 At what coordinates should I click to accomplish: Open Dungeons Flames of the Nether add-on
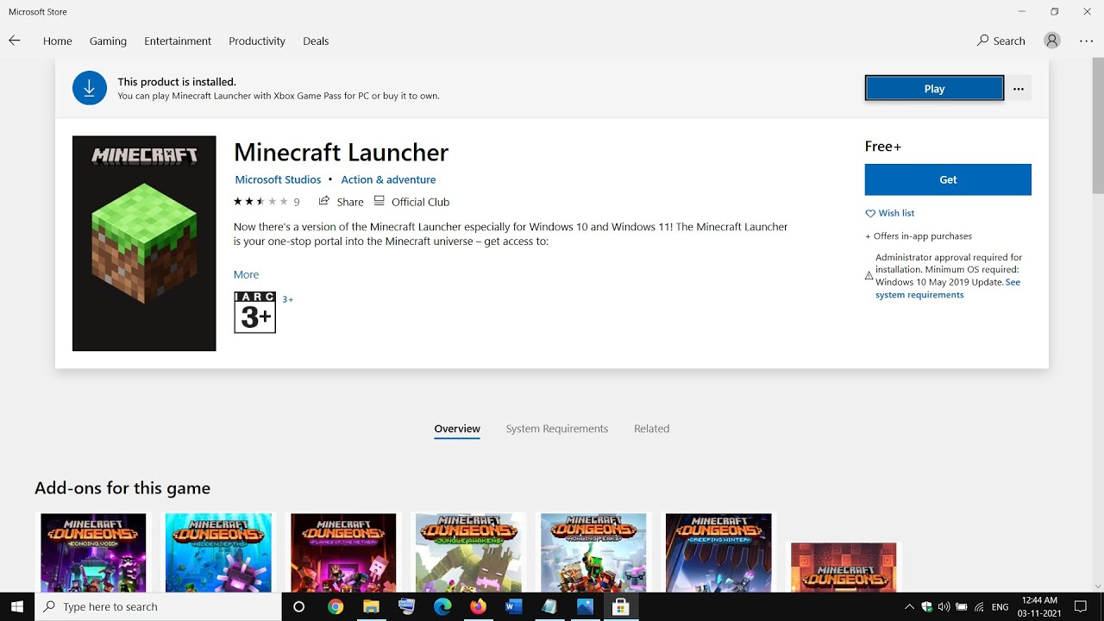point(343,552)
